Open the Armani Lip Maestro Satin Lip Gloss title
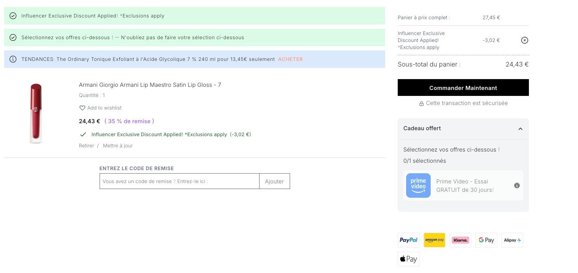The width and height of the screenshot is (578, 273). click(150, 85)
